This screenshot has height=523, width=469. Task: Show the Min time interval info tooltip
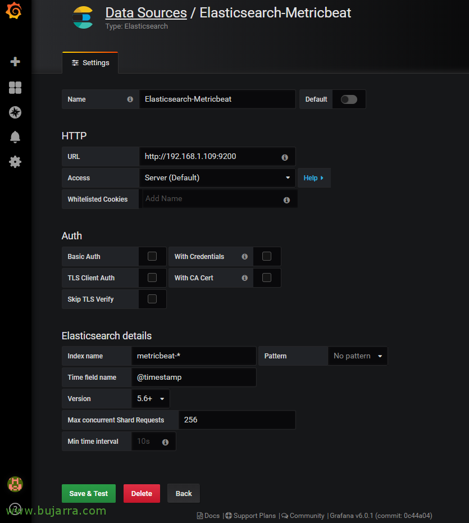[x=165, y=442]
